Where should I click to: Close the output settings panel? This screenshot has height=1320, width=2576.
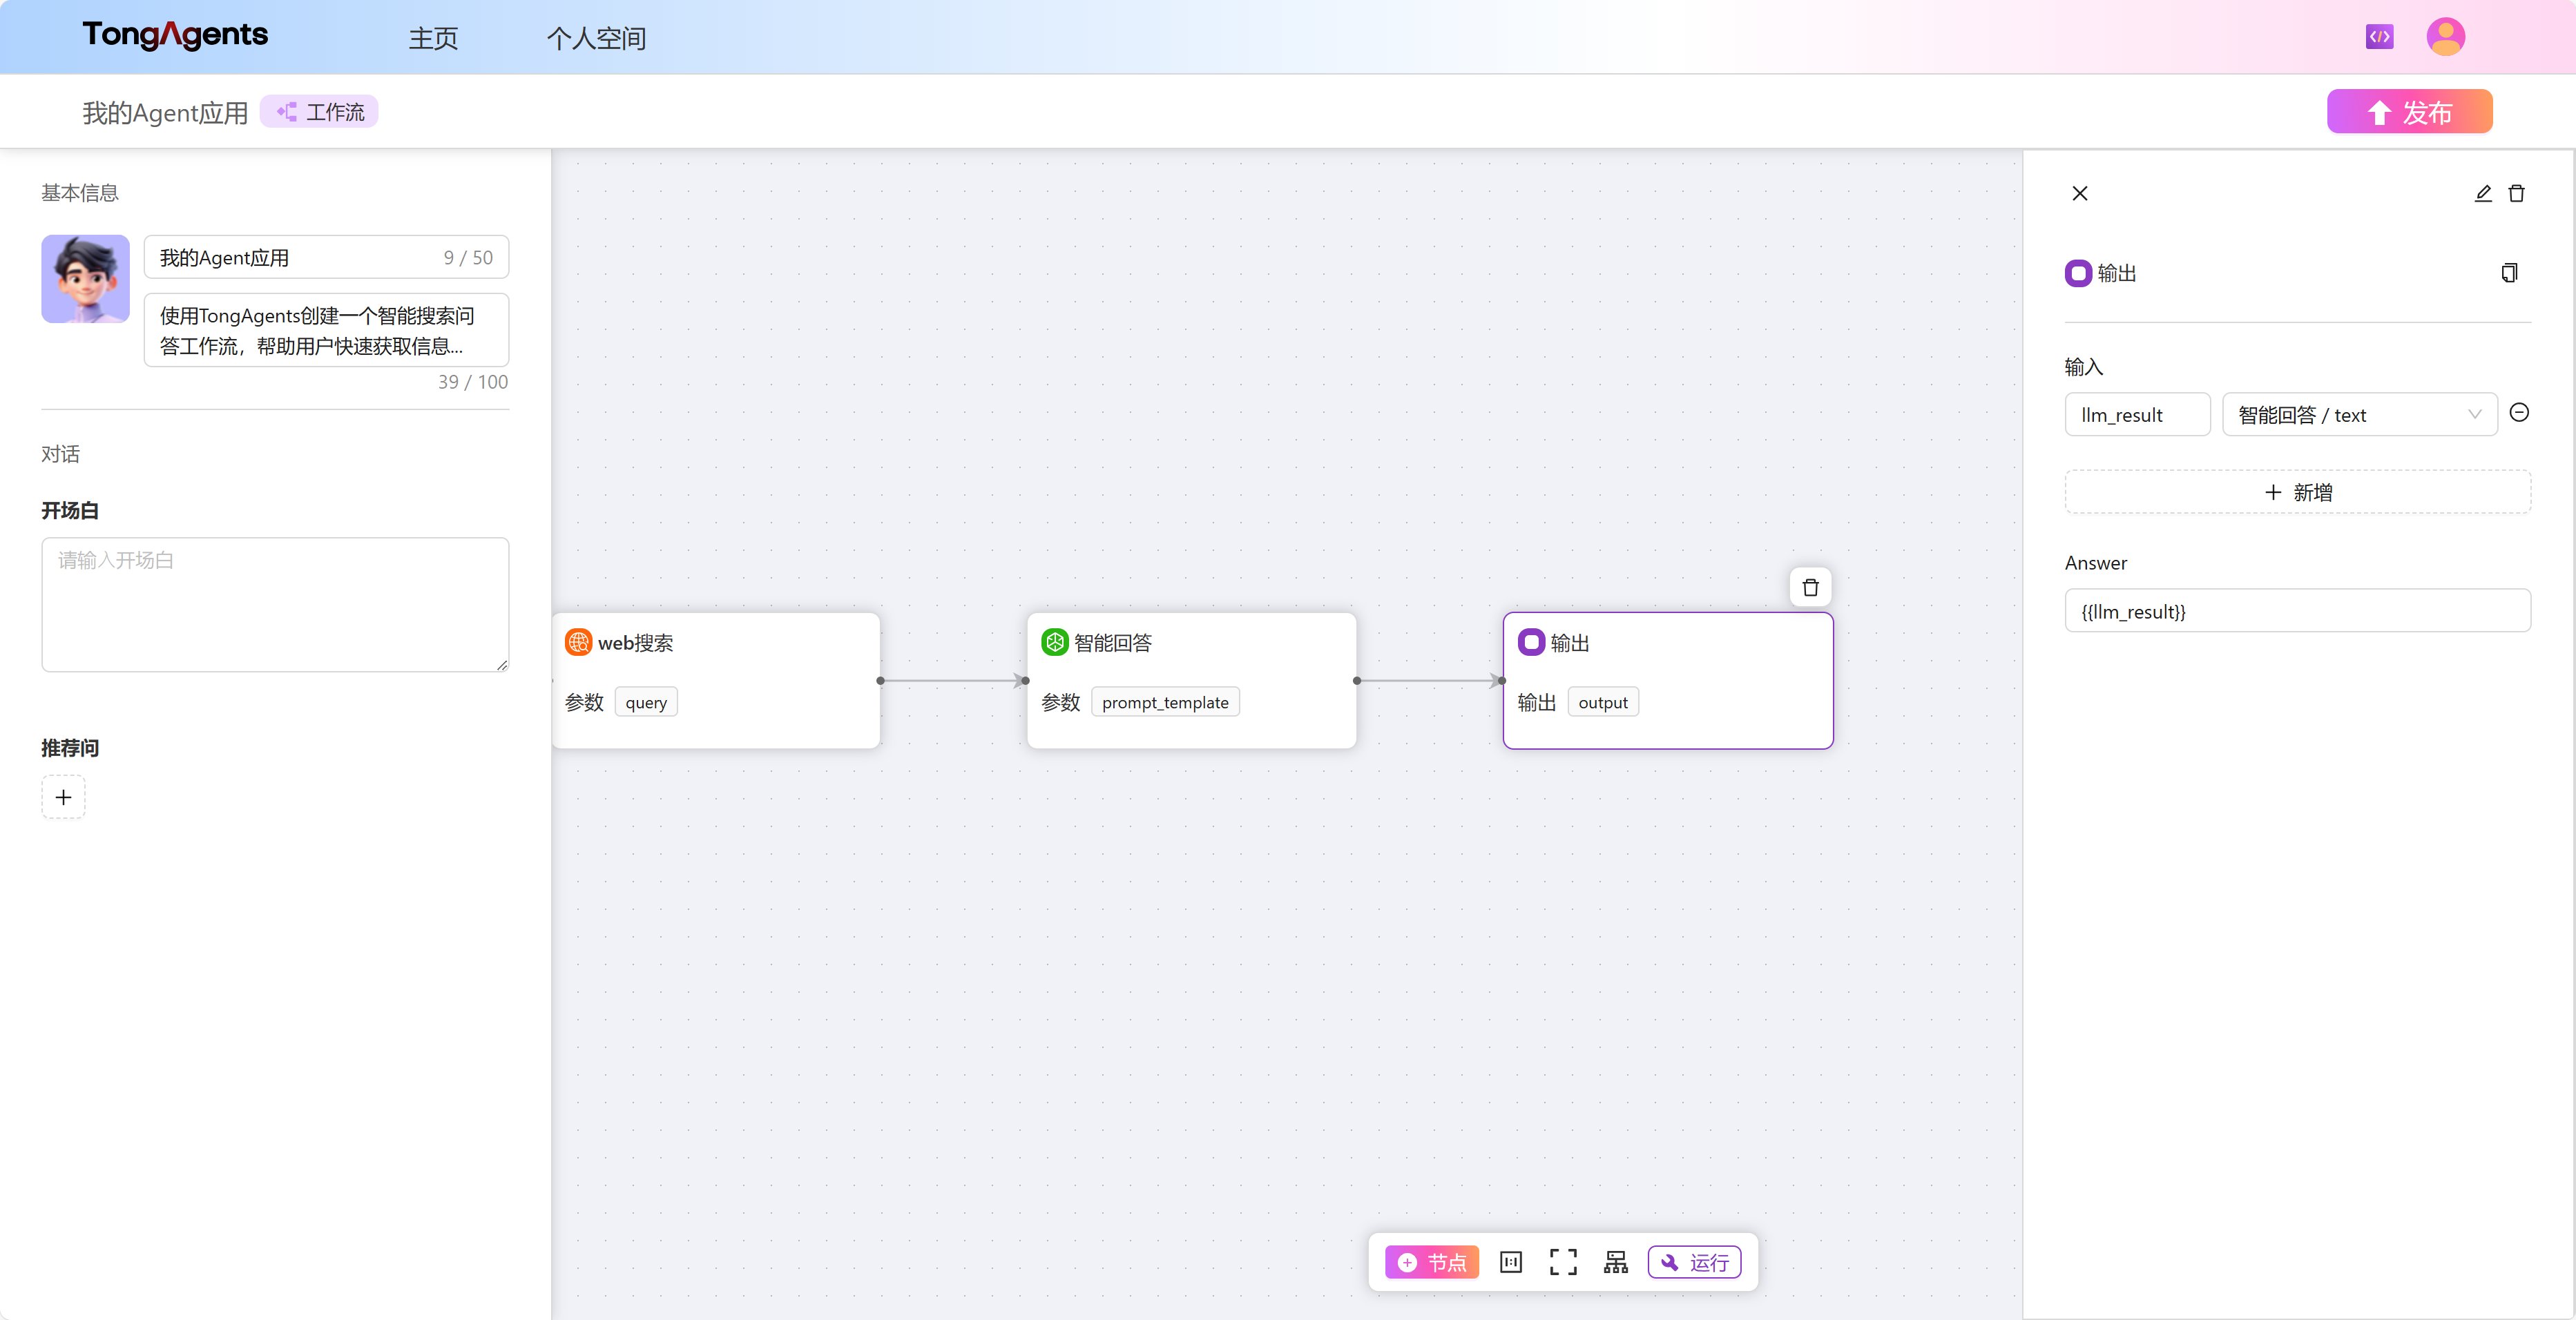tap(2080, 194)
